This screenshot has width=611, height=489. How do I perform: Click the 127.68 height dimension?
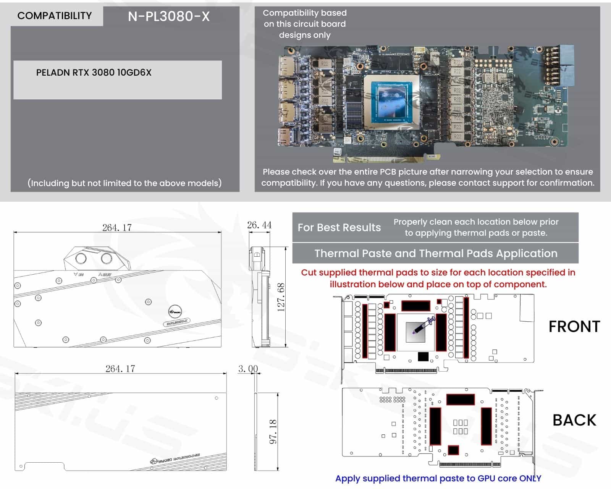(x=281, y=297)
